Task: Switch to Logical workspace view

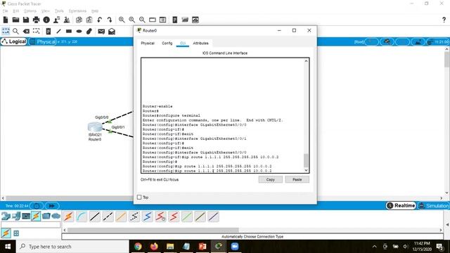Action: pyautogui.click(x=14, y=41)
